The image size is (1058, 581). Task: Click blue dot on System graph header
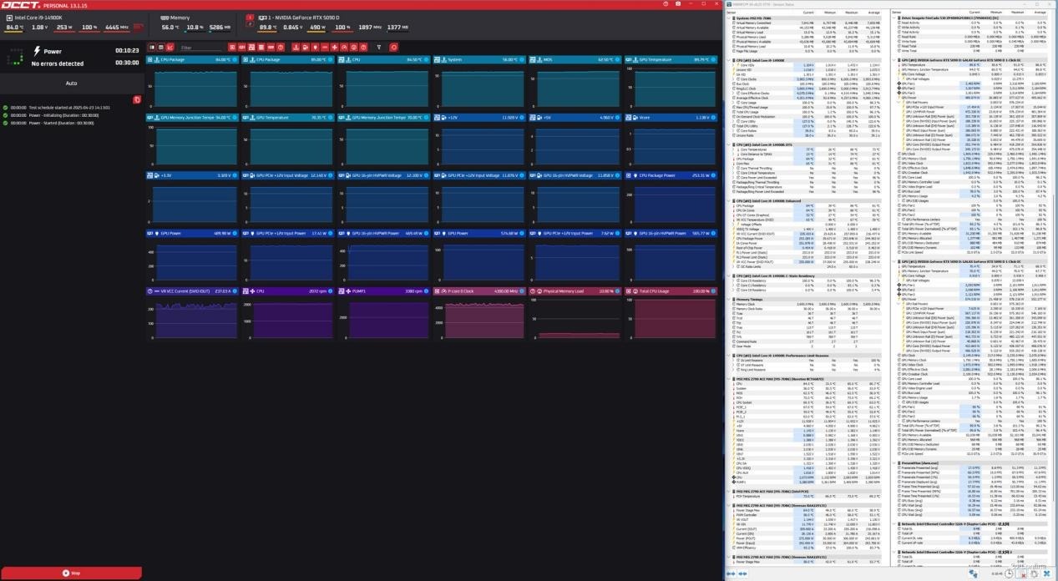click(x=522, y=60)
